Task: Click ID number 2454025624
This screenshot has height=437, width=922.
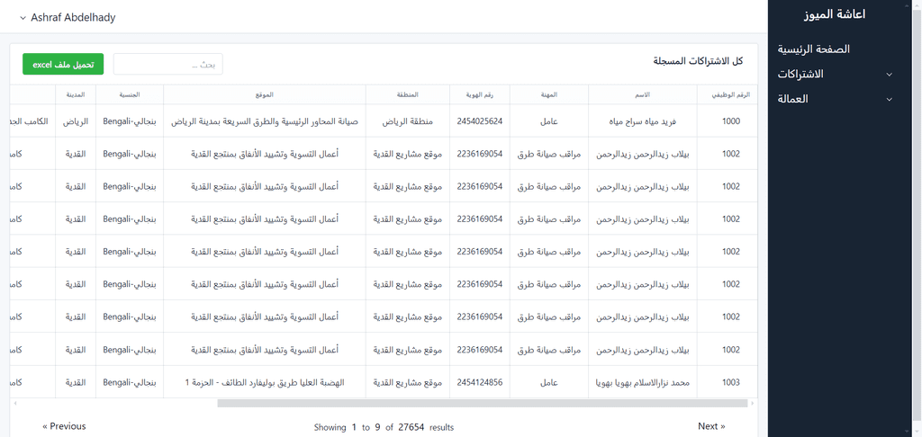Action: [x=480, y=121]
